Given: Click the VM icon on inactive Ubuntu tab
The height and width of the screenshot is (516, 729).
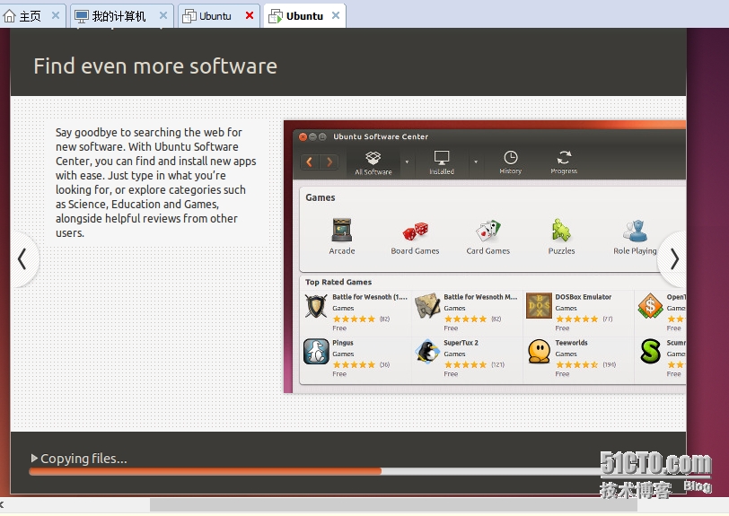Looking at the screenshot, I should 189,16.
